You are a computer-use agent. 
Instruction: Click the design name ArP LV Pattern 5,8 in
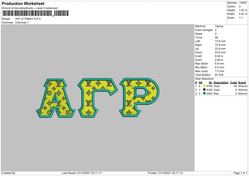point(28,19)
